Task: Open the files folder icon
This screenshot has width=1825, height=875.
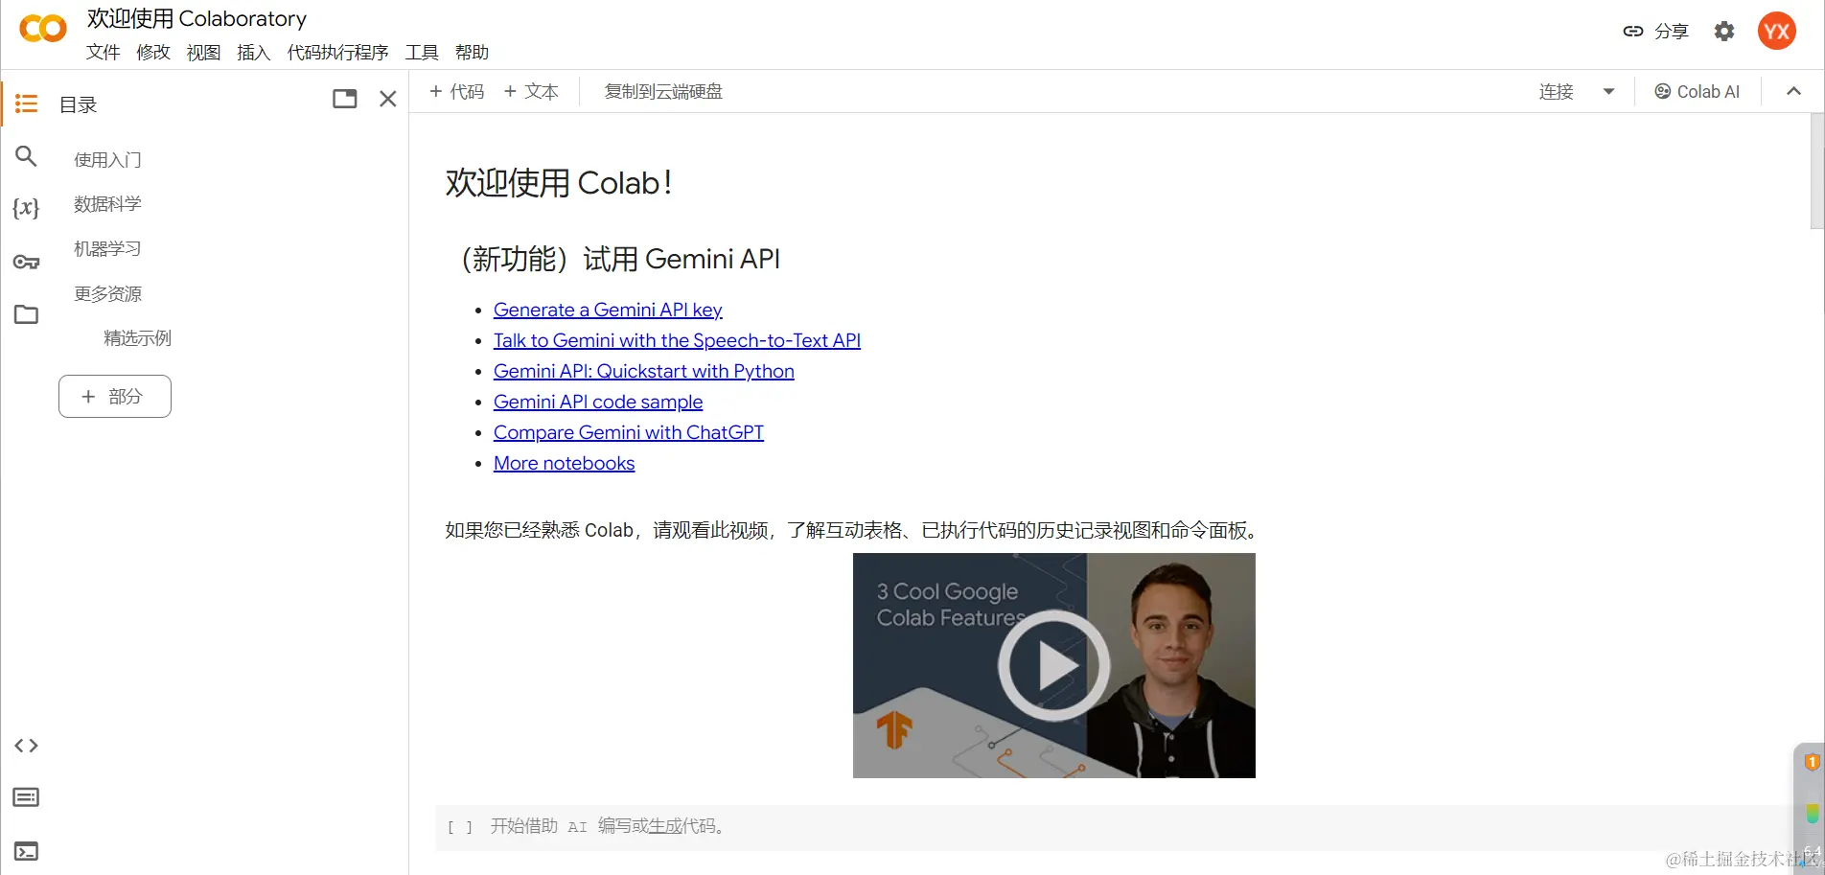Action: (26, 314)
